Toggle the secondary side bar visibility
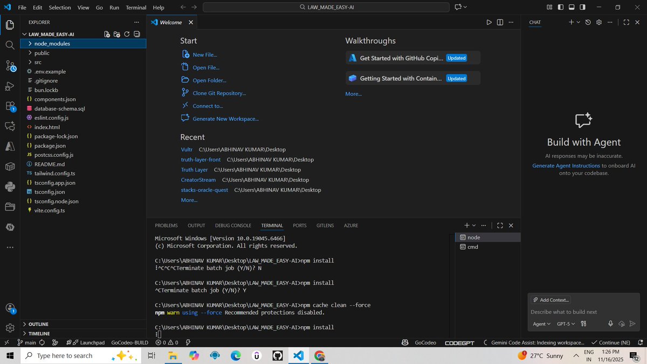The width and height of the screenshot is (647, 364). pyautogui.click(x=582, y=7)
